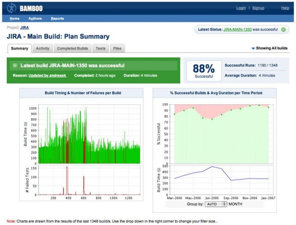Image resolution: width=296 pixels, height=225 pixels.
Task: Switch to the Activity tab
Action: click(x=42, y=48)
